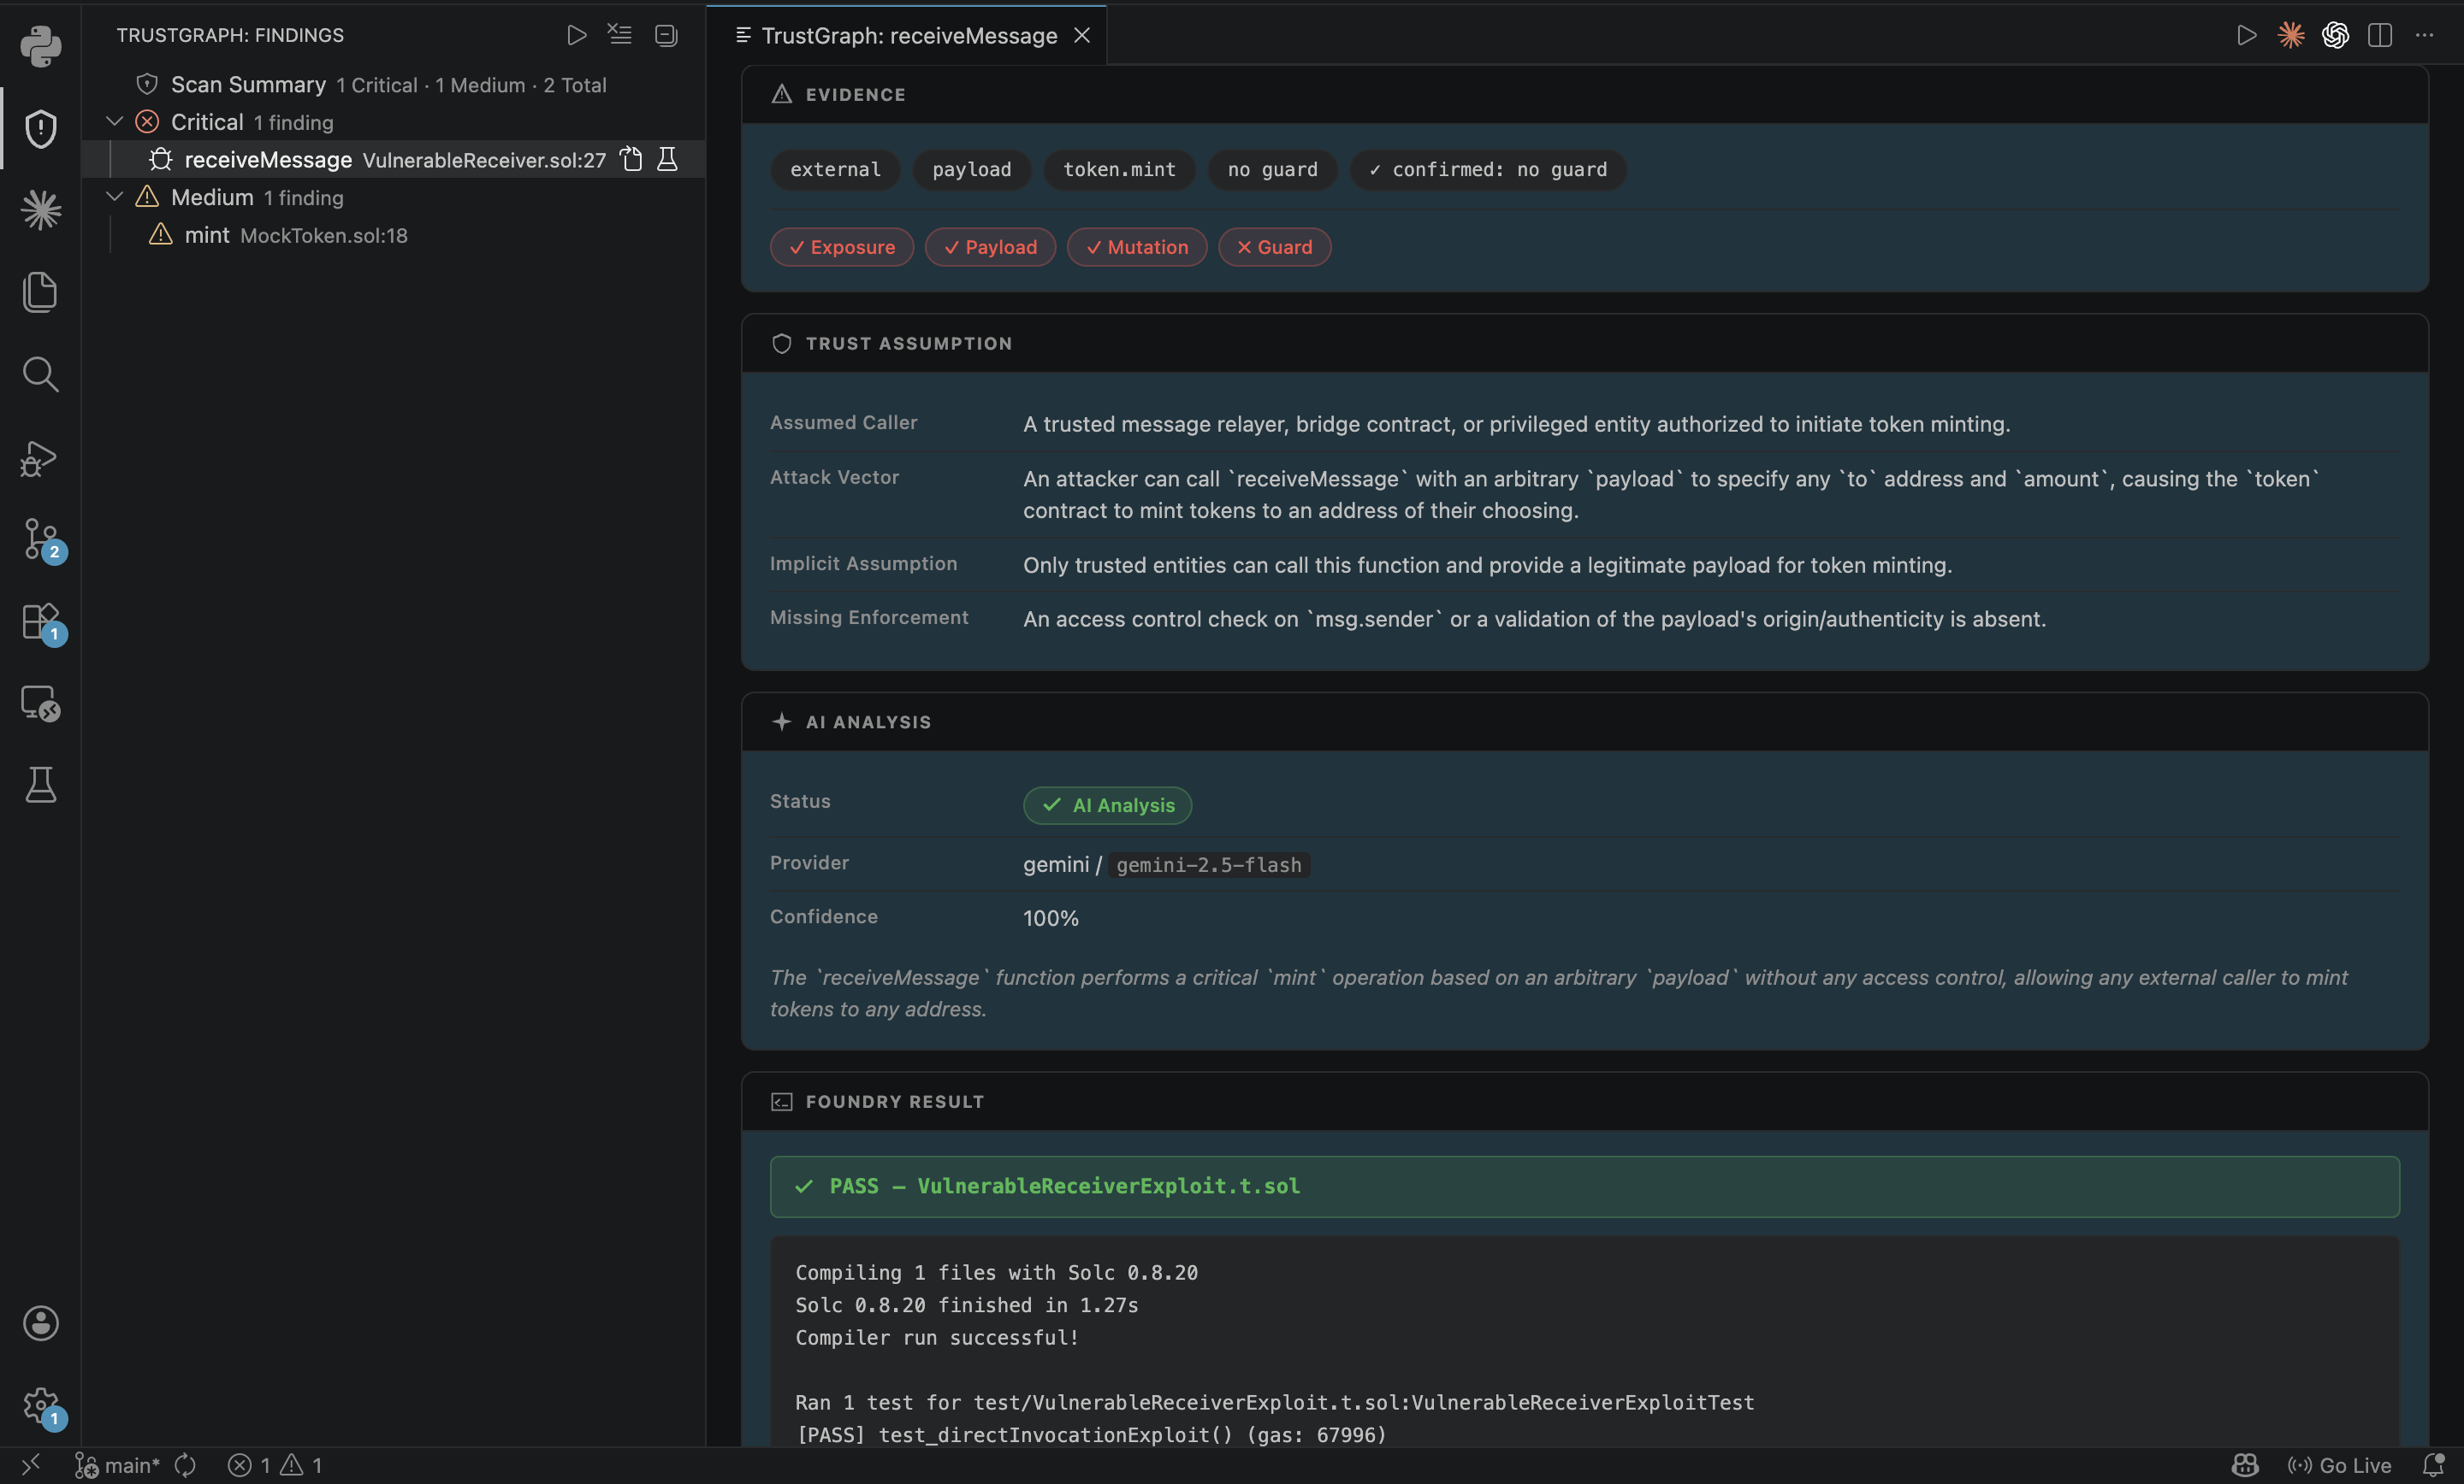Click the ChatGPT icon in the editor title bar
The width and height of the screenshot is (2464, 1484).
point(2335,35)
